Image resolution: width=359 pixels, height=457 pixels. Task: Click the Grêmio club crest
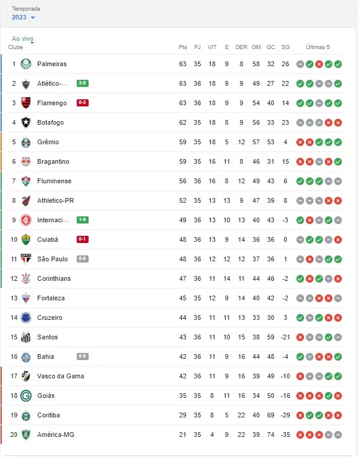pos(25,142)
